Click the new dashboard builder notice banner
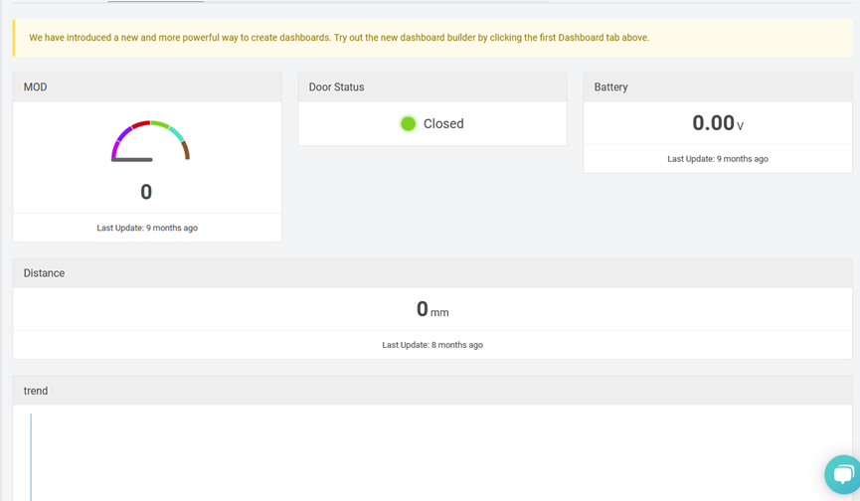Viewport: 860px width, 501px height. 432,38
